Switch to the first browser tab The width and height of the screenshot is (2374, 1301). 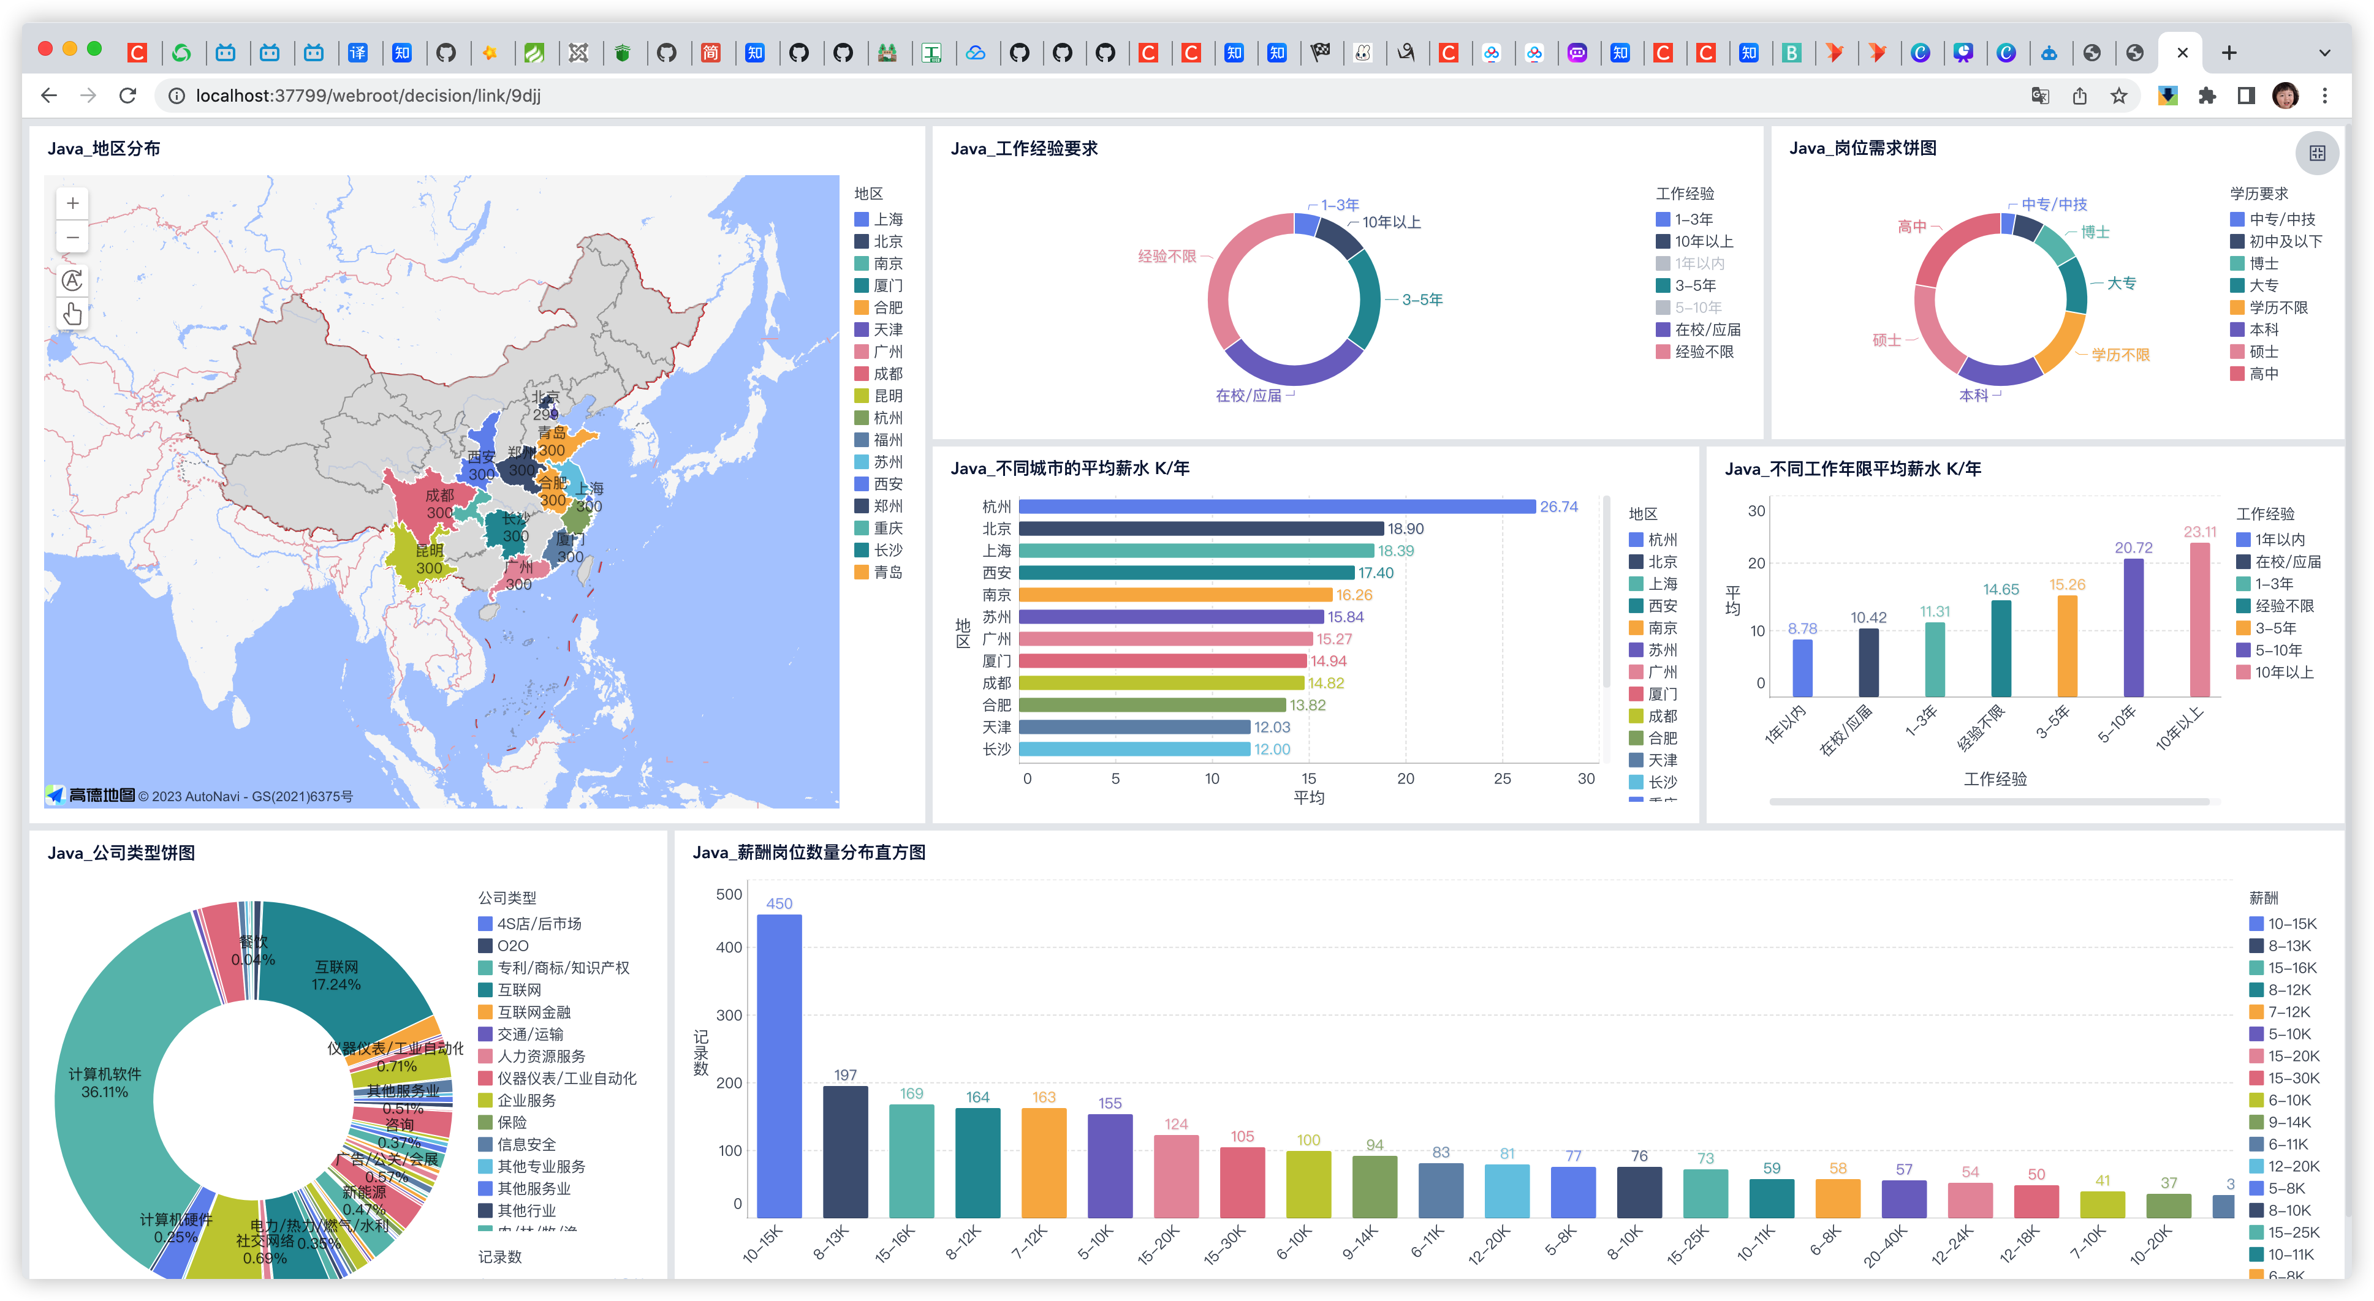point(137,53)
